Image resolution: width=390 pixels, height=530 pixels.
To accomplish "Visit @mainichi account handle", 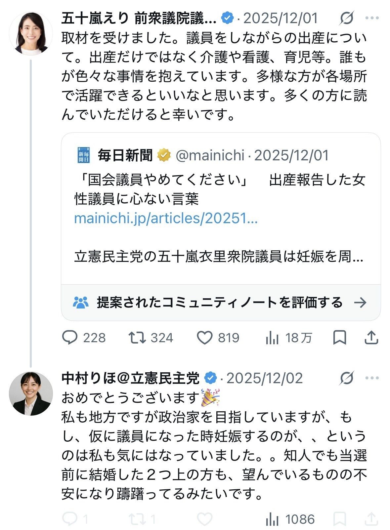I will point(210,155).
